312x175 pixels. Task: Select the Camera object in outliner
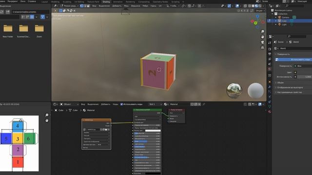285,17
